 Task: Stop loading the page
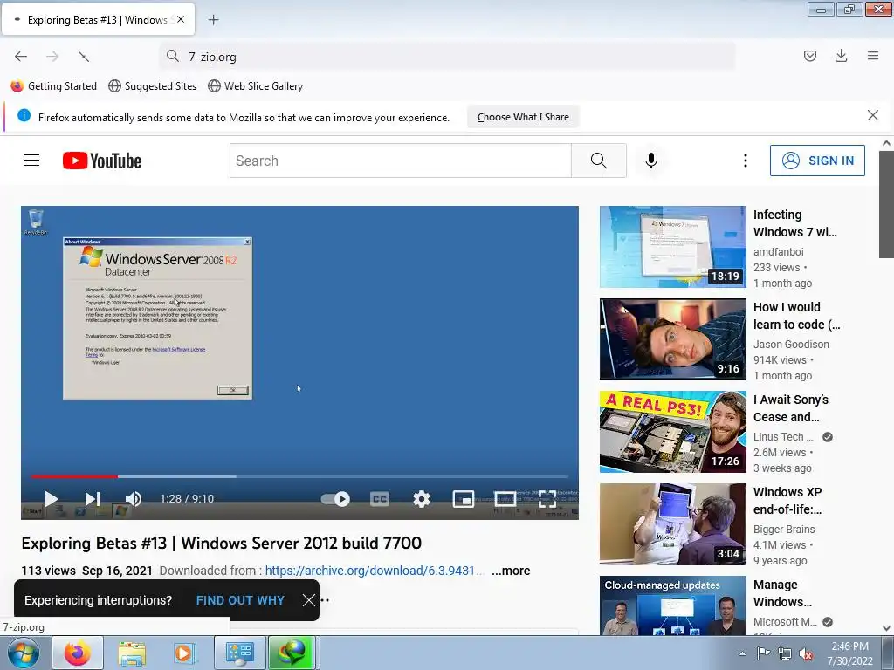(84, 57)
